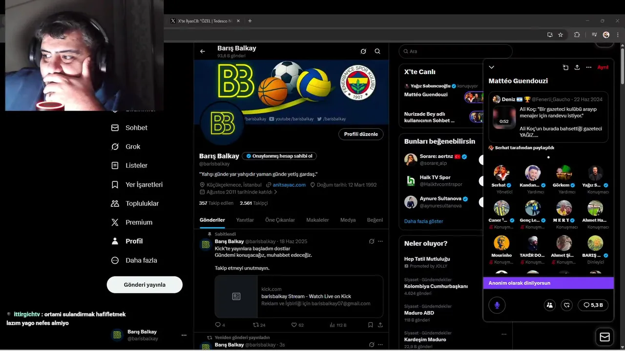Like the pinned post with 62 likes

point(297,325)
